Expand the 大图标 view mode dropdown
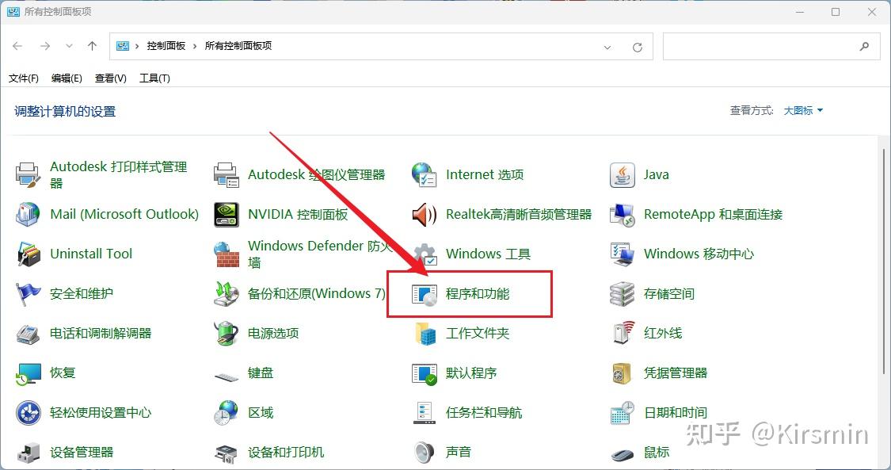Image resolution: width=891 pixels, height=470 pixels. pyautogui.click(x=803, y=110)
